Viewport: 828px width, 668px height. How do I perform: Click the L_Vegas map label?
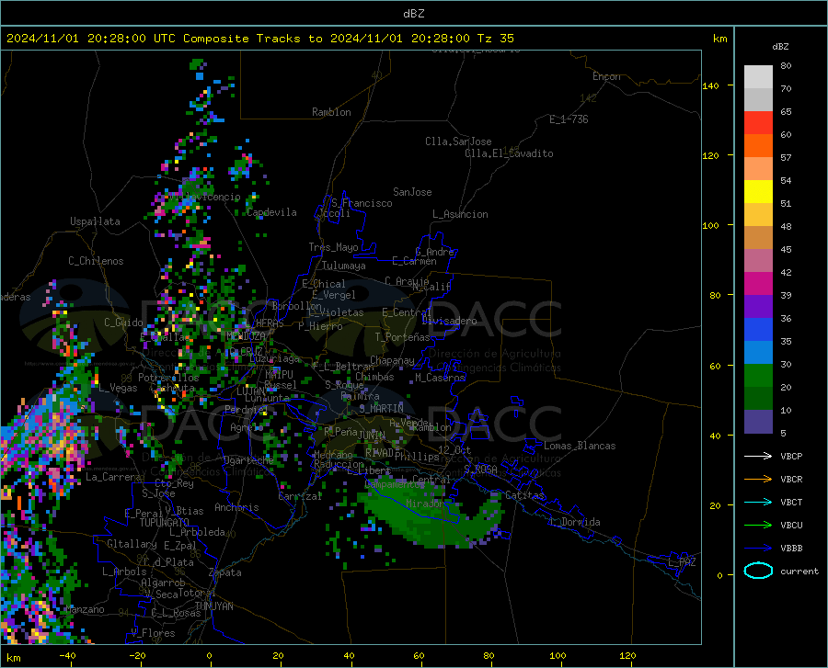click(x=118, y=388)
